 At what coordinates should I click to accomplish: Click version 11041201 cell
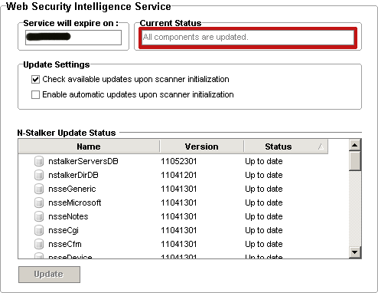click(x=178, y=175)
